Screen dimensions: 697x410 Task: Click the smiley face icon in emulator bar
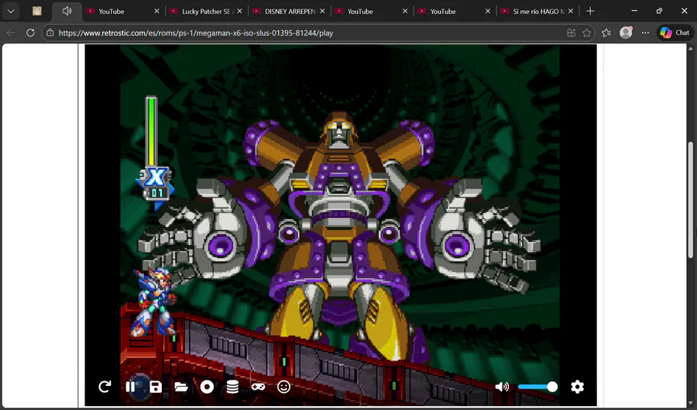click(x=283, y=387)
